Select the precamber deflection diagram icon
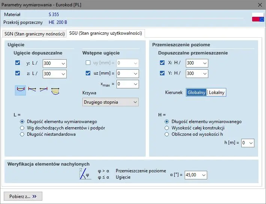 coord(55,90)
